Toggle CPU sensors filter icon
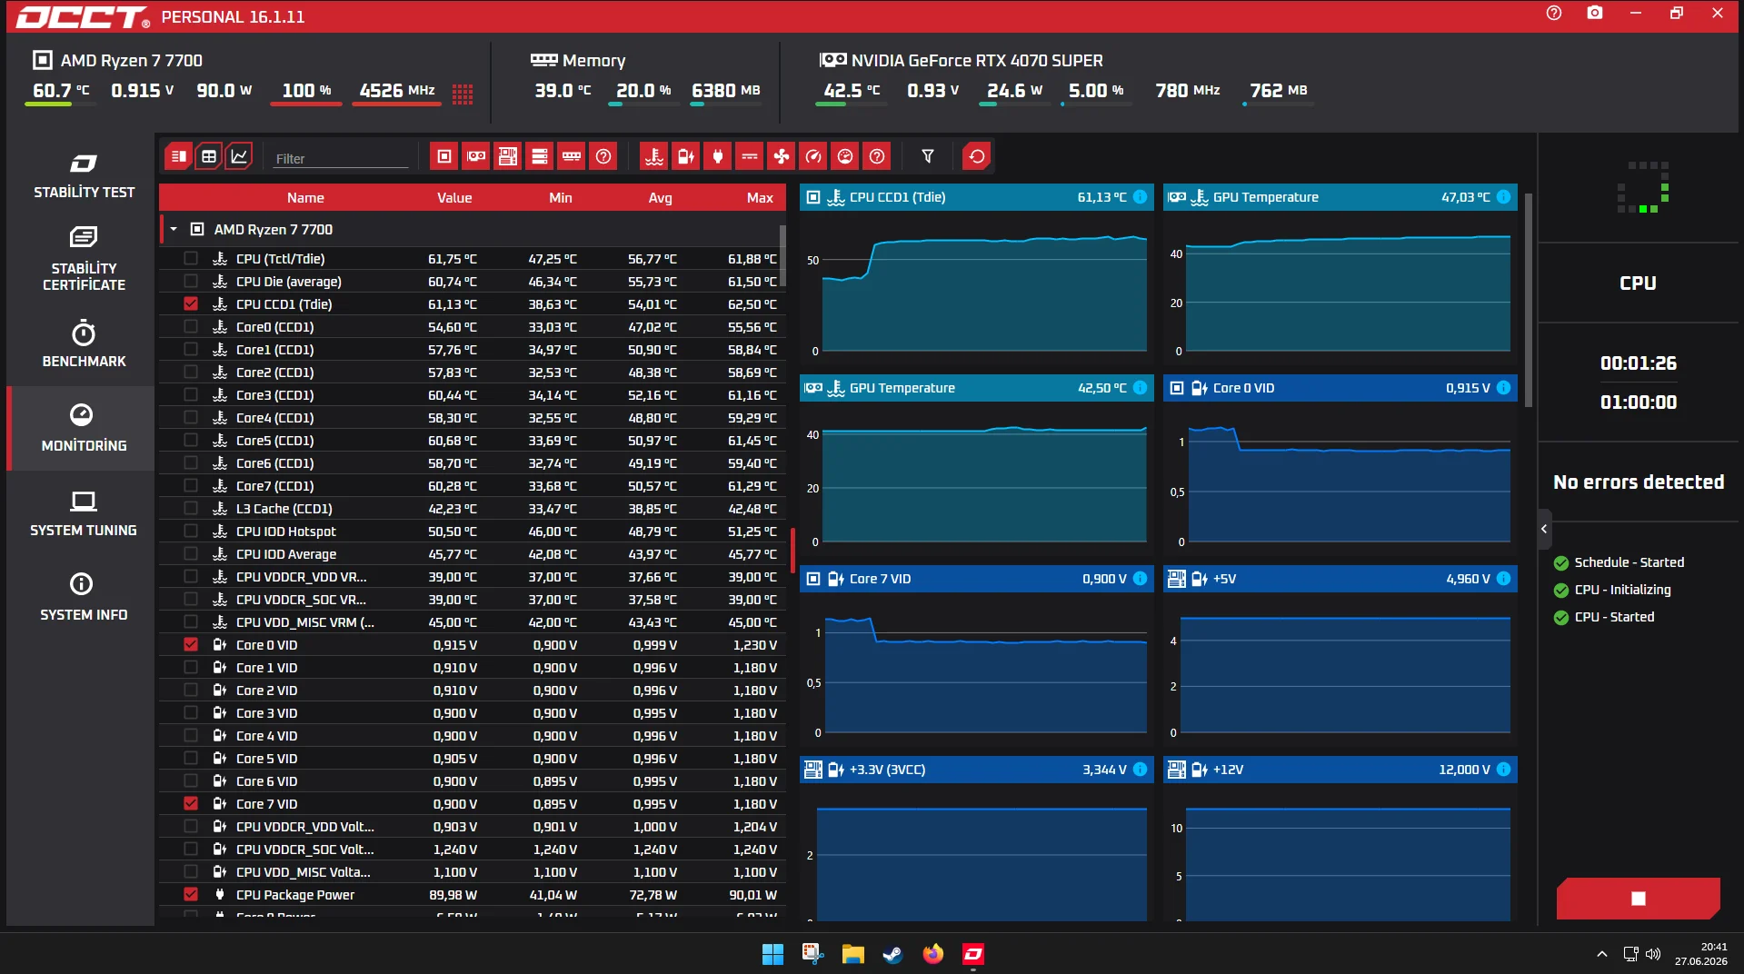Screen dimensions: 1744x974 444,156
